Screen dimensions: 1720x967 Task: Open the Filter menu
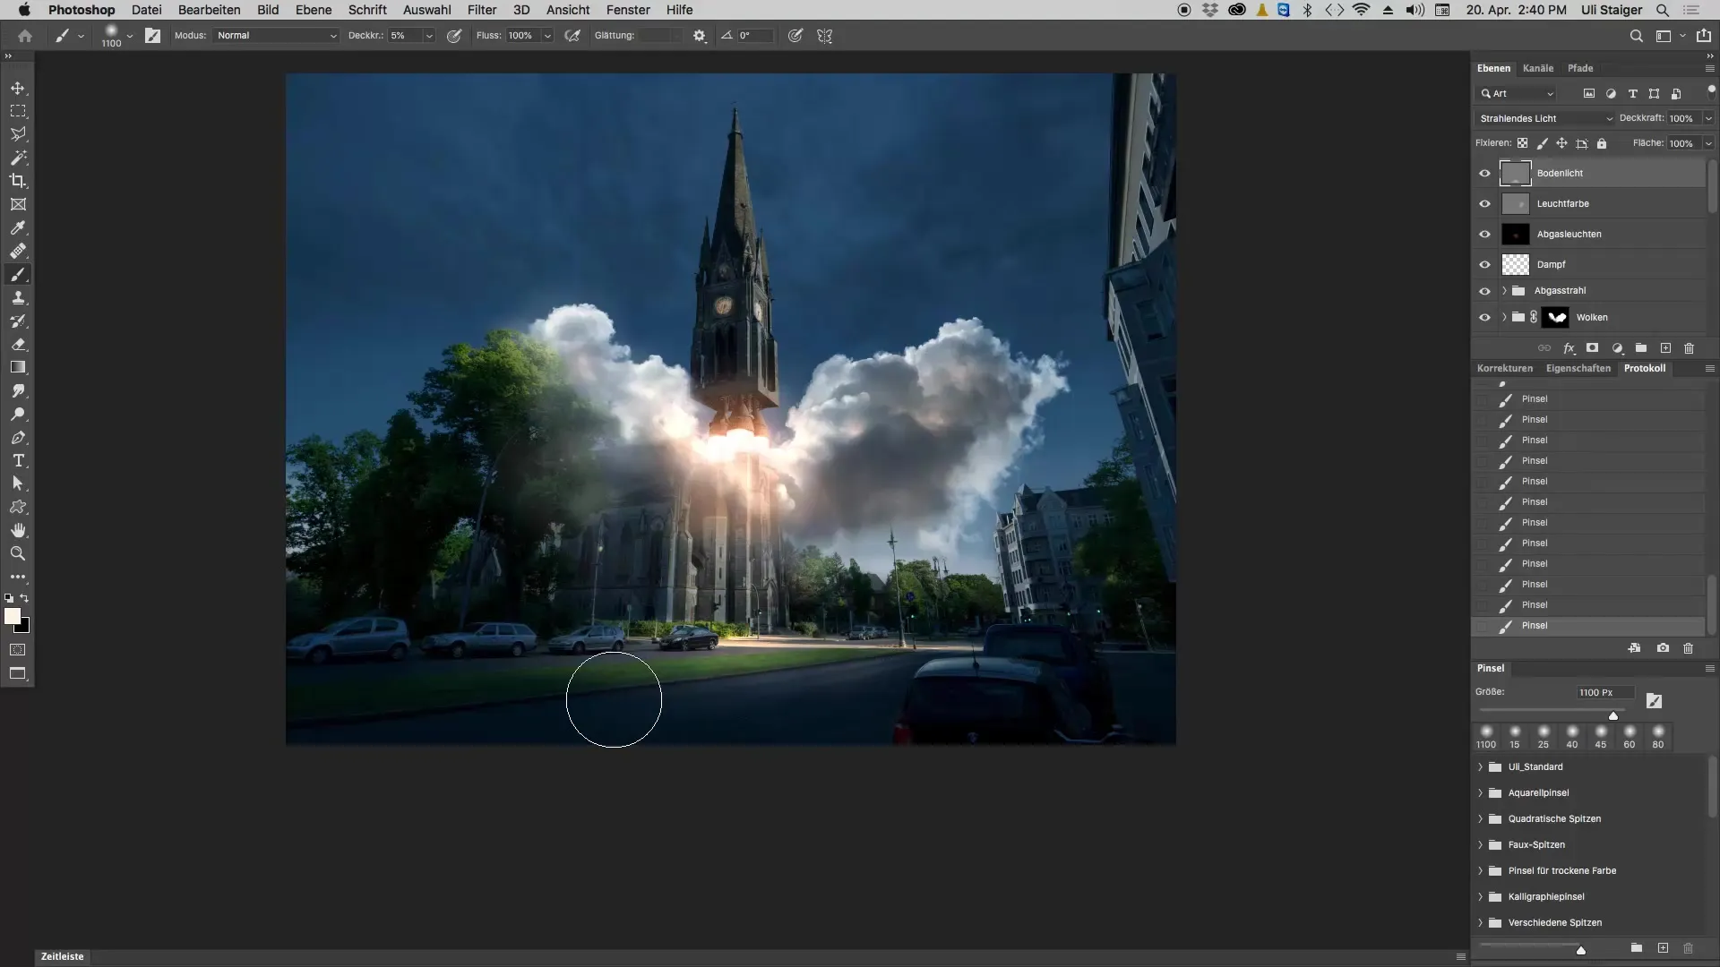tap(482, 10)
